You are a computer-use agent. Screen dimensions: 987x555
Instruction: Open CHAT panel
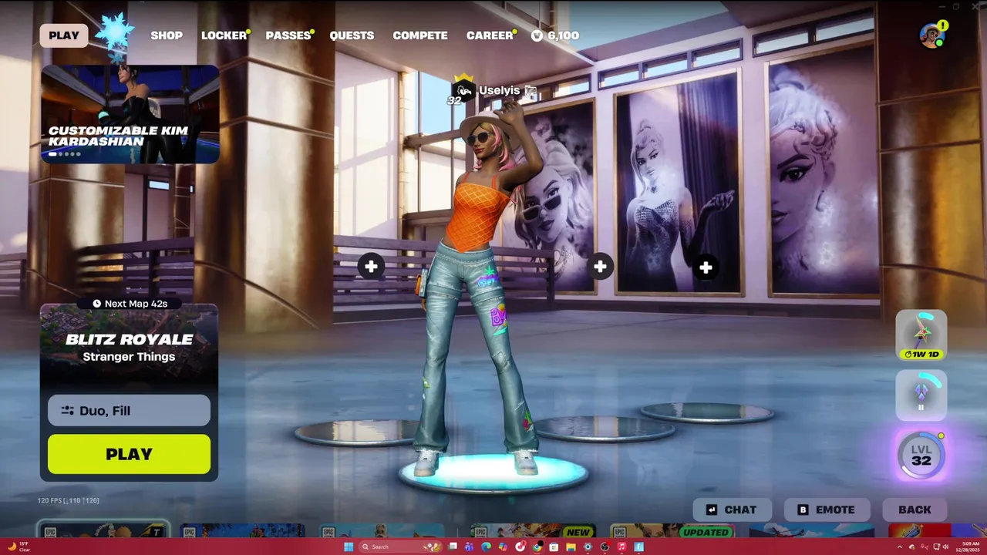pyautogui.click(x=732, y=510)
